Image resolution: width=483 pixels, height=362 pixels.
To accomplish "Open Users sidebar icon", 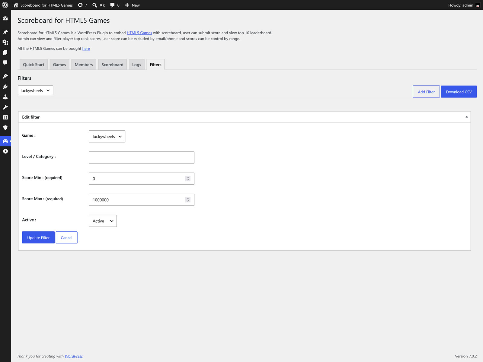I will 5,97.
